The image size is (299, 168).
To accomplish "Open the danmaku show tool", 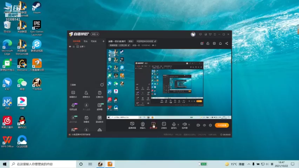I will (86, 119).
